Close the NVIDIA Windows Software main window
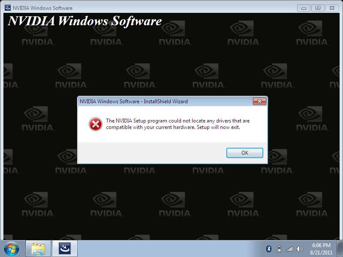Viewport: 343px width, 257px height. click(332, 8)
